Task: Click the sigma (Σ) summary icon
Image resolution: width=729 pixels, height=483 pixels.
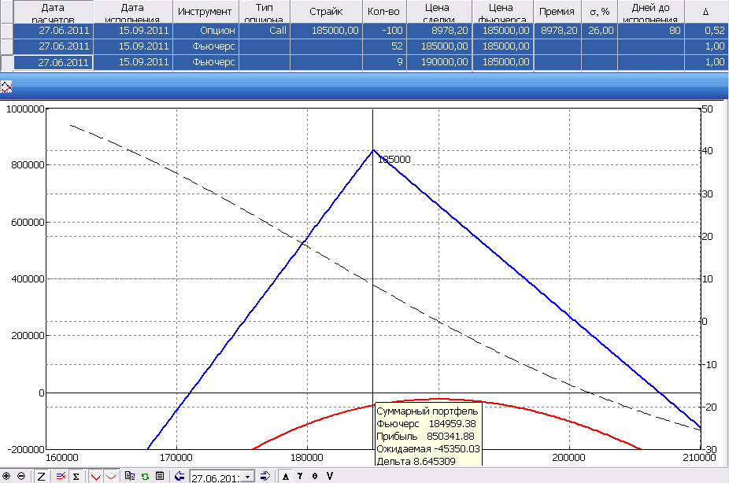Action: coord(75,476)
